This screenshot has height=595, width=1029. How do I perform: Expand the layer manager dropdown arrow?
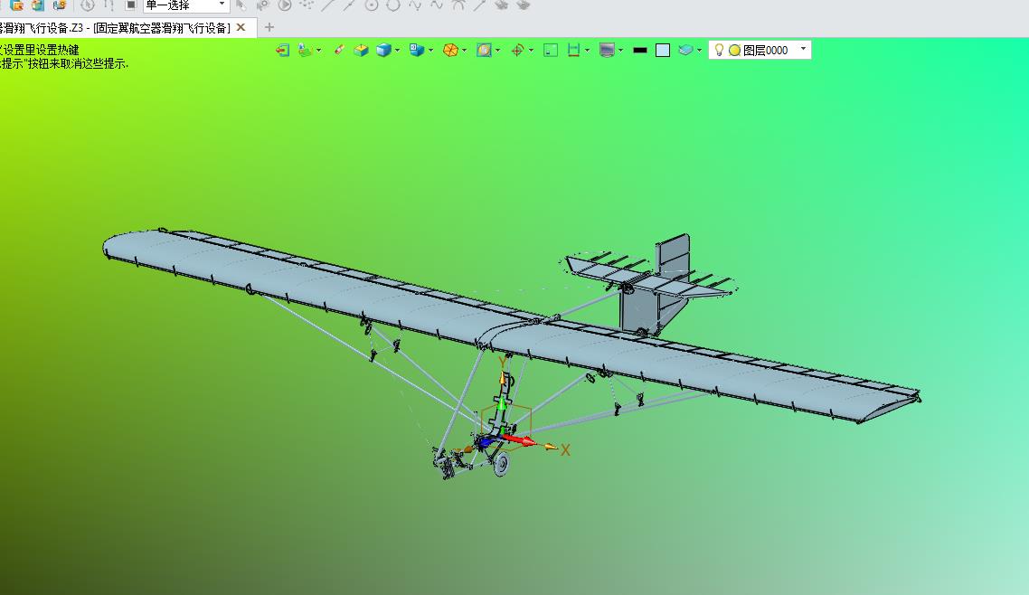(x=700, y=51)
